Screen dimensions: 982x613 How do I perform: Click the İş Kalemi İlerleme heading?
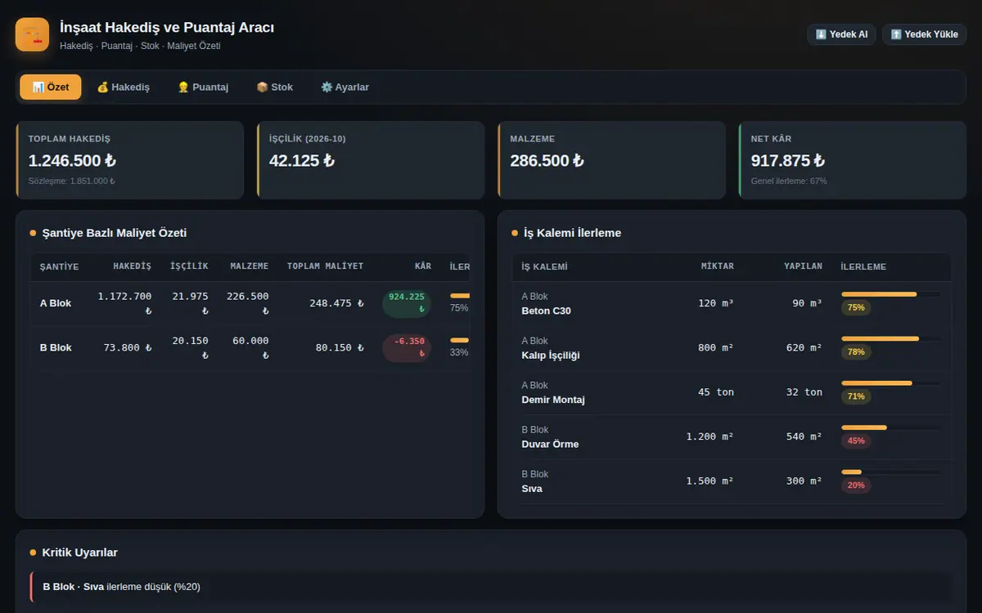[572, 233]
